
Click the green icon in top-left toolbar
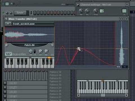7,4
